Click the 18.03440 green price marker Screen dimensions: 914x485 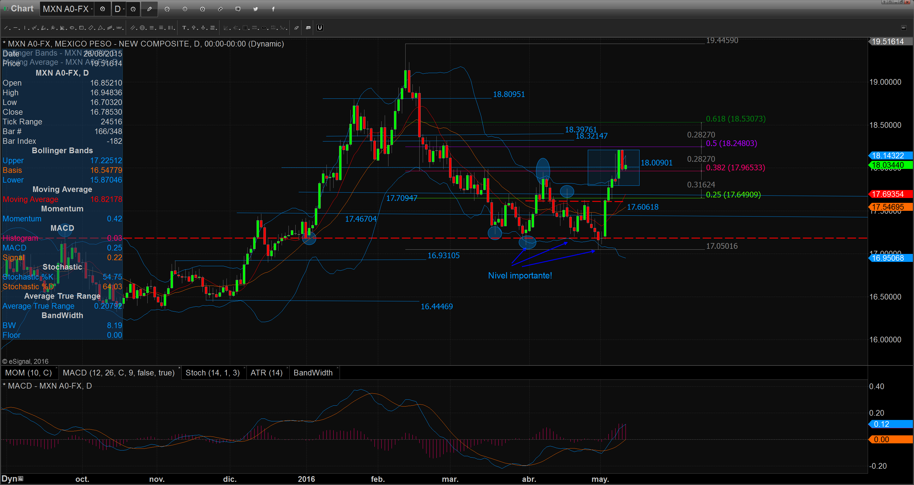point(891,165)
